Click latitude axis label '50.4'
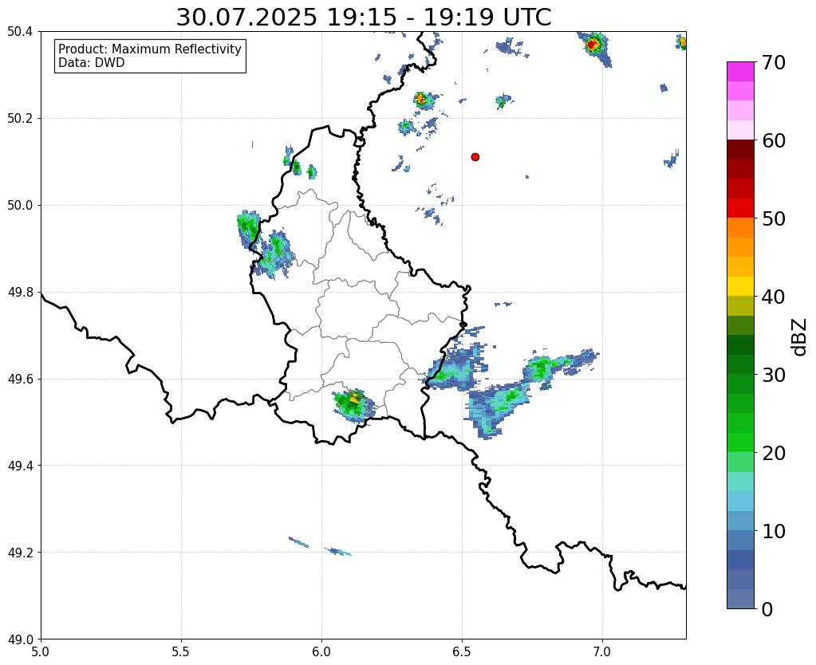Screen dimensions: 816x665 tap(20, 32)
